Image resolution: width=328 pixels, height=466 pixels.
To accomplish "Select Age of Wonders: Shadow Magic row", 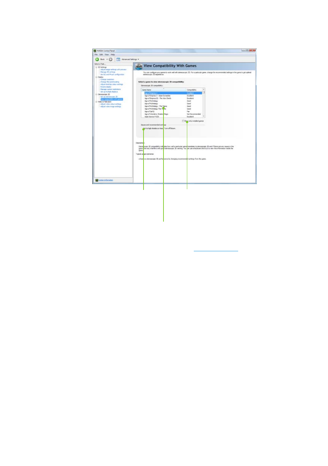I will pyautogui.click(x=173, y=114).
